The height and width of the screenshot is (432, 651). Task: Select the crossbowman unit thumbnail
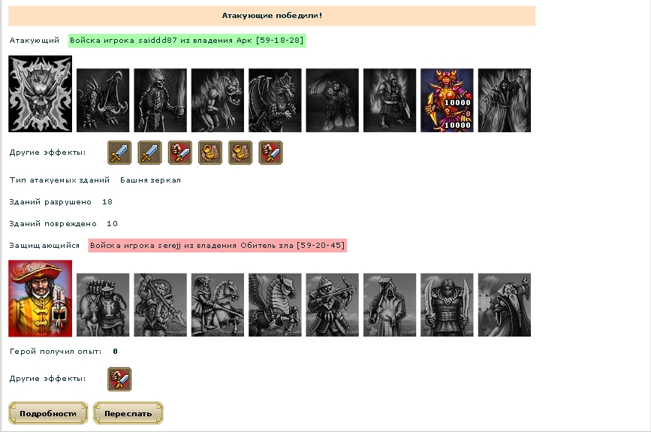click(x=332, y=304)
